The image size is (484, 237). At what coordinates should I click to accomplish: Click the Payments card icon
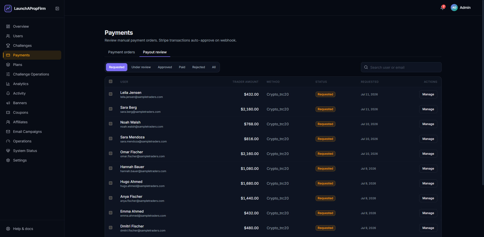point(8,55)
